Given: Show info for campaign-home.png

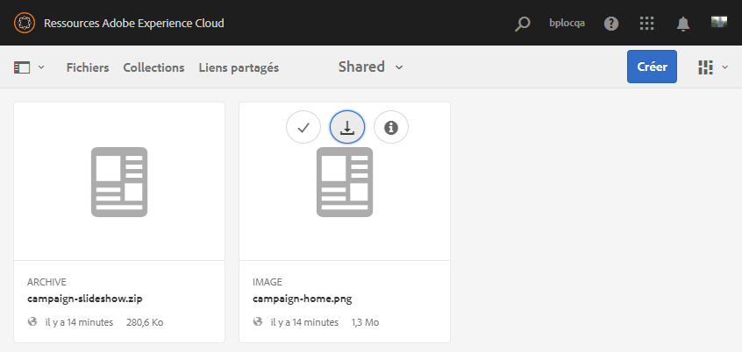Looking at the screenshot, I should pyautogui.click(x=391, y=128).
